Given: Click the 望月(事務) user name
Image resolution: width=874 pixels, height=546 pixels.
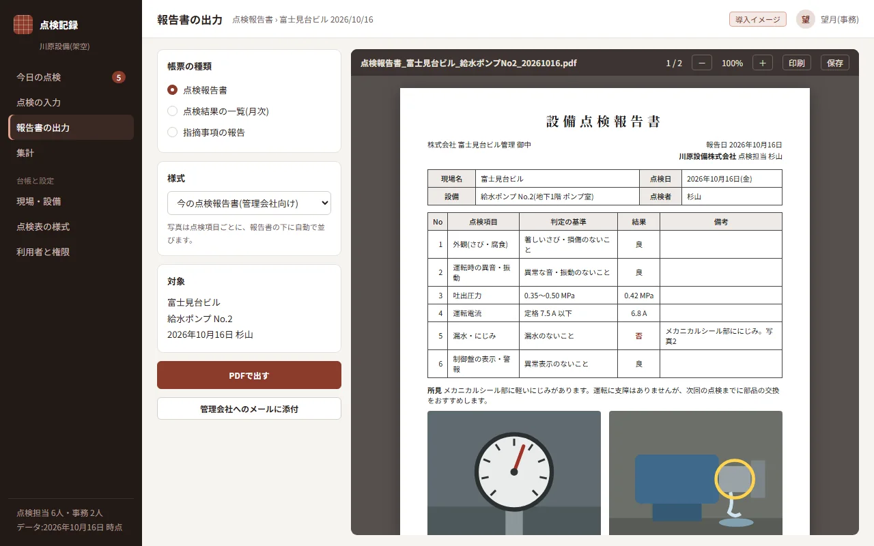Looking at the screenshot, I should 840,20.
